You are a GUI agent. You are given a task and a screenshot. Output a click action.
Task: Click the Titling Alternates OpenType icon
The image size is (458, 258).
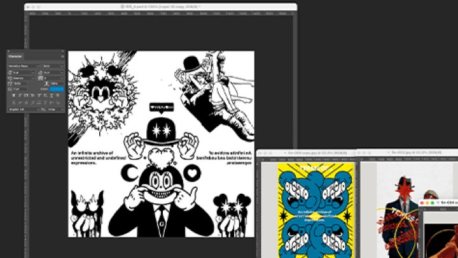pyautogui.click(x=45, y=103)
